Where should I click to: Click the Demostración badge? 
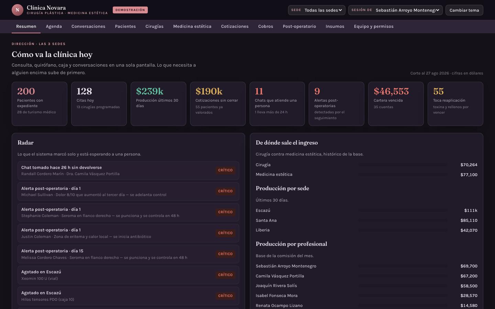[130, 10]
